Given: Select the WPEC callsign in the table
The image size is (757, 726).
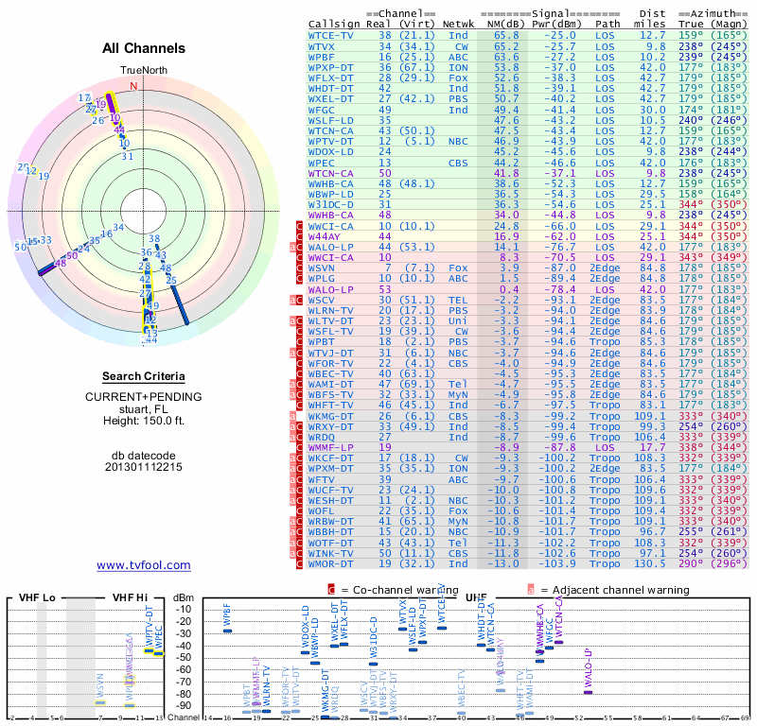Looking at the screenshot, I should [321, 163].
